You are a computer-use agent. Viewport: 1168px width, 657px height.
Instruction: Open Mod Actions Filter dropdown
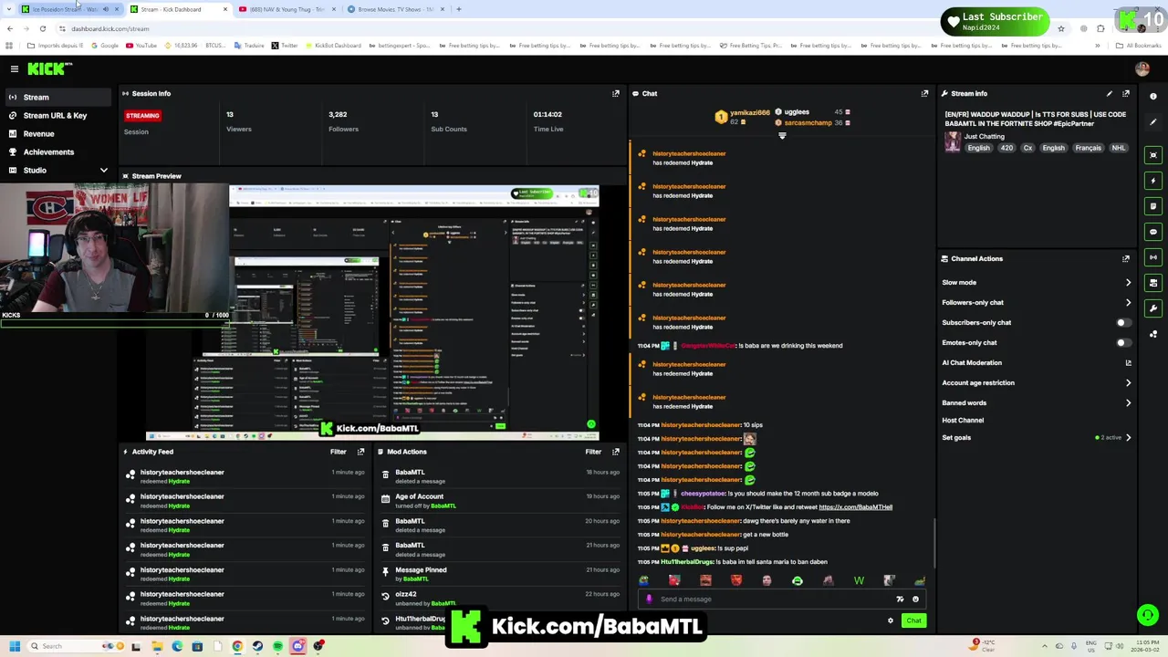pos(593,452)
